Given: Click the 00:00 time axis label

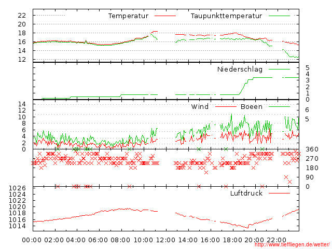Looking at the screenshot, I should pyautogui.click(x=32, y=240).
